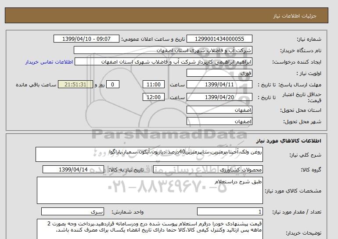Click the روز و text beside the countdown
The image size is (338, 239).
(100, 85)
